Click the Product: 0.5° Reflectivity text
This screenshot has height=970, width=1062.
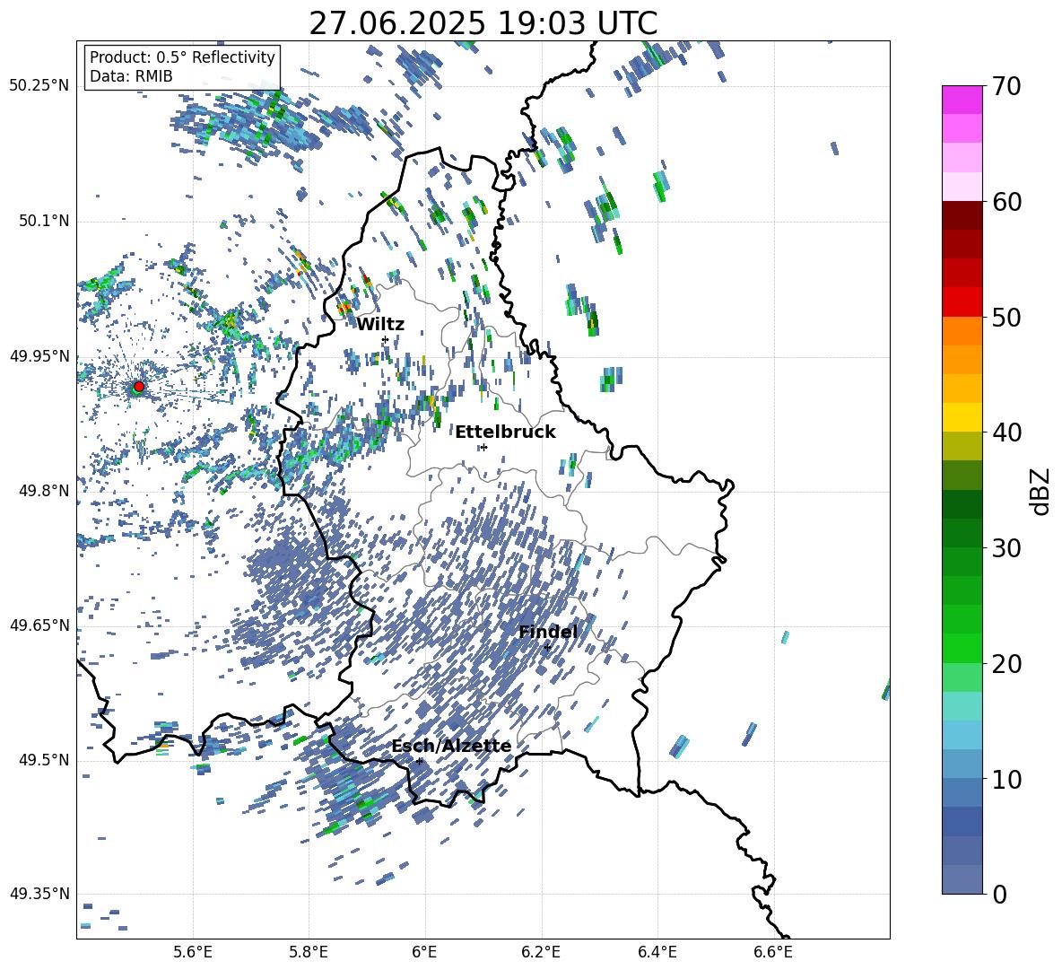click(x=182, y=57)
